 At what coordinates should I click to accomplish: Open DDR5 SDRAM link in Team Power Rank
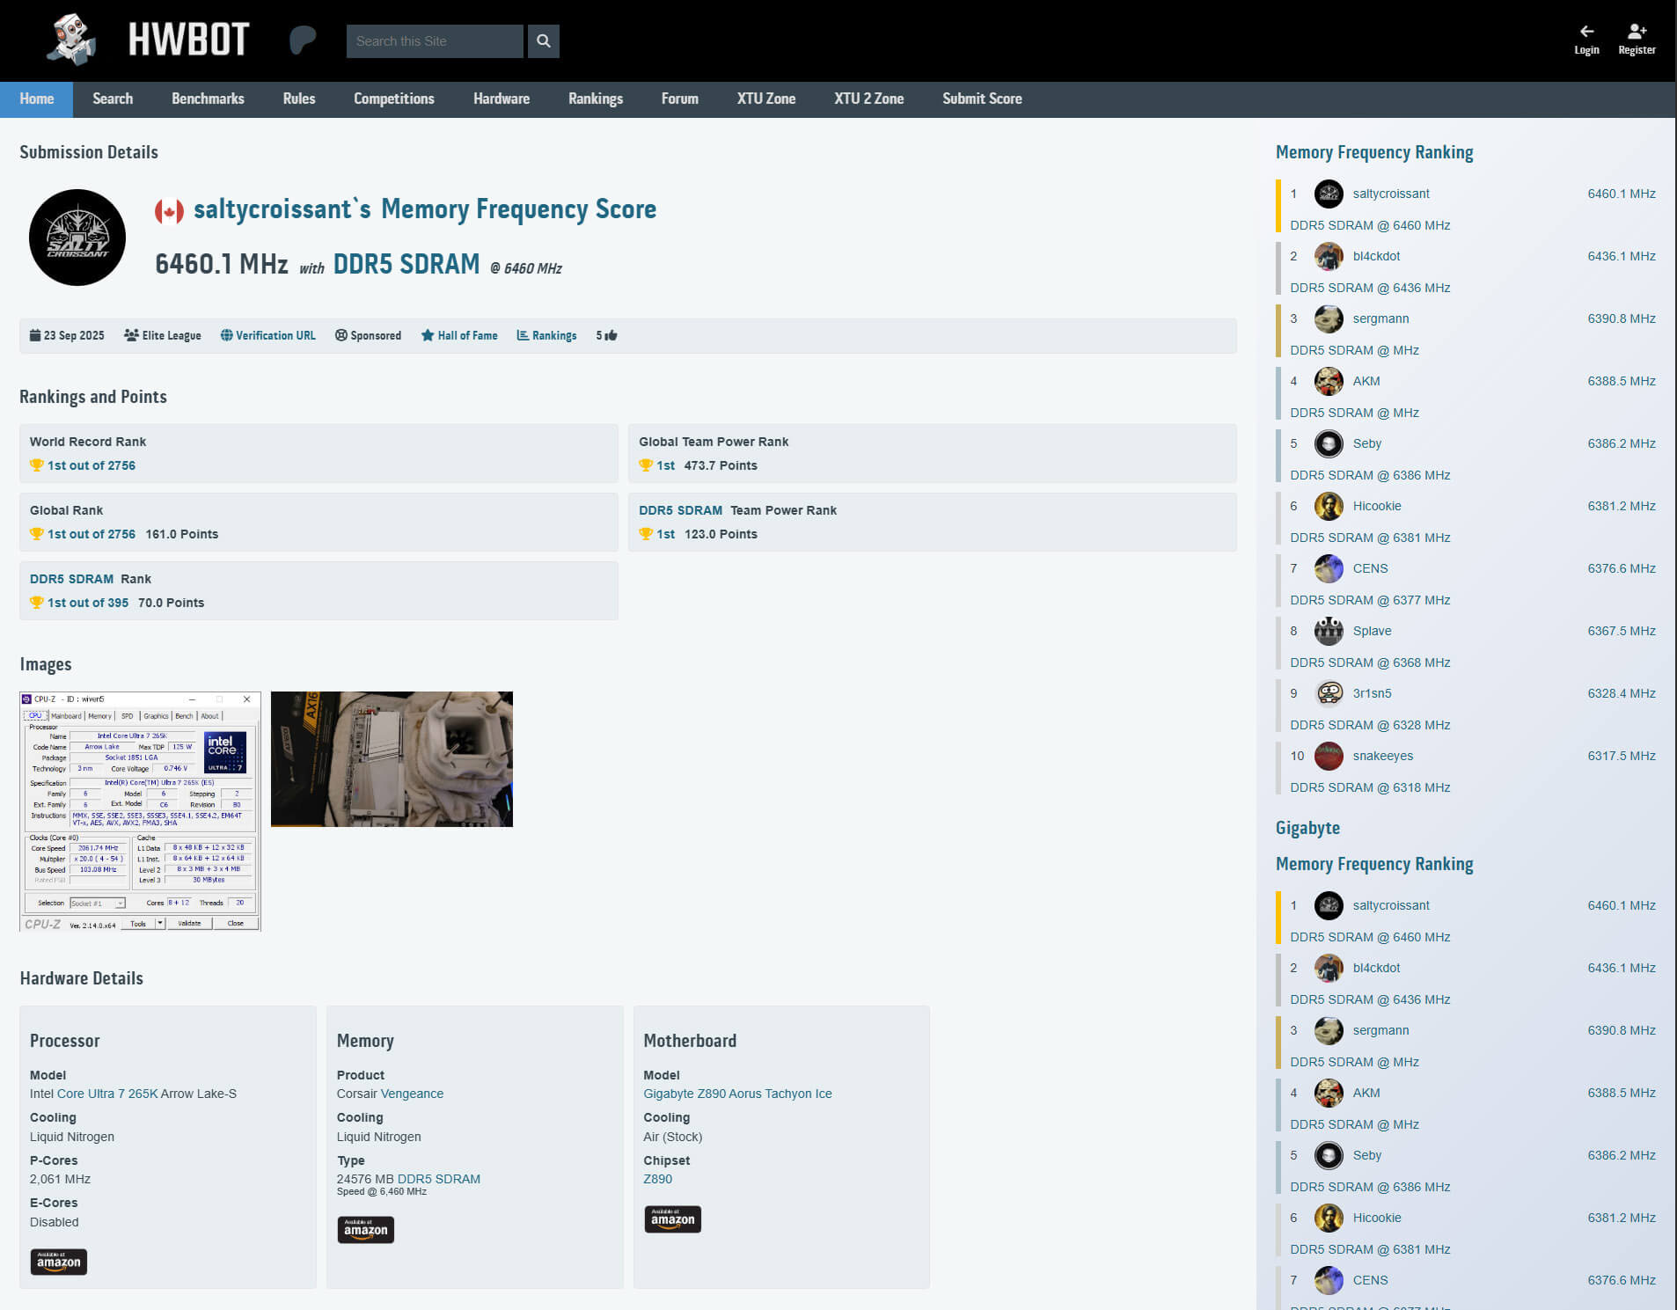[680, 510]
